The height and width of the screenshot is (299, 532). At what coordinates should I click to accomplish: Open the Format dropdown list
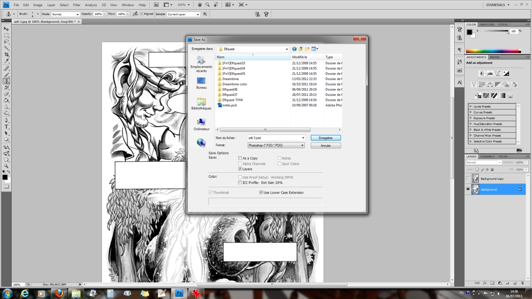pyautogui.click(x=302, y=145)
